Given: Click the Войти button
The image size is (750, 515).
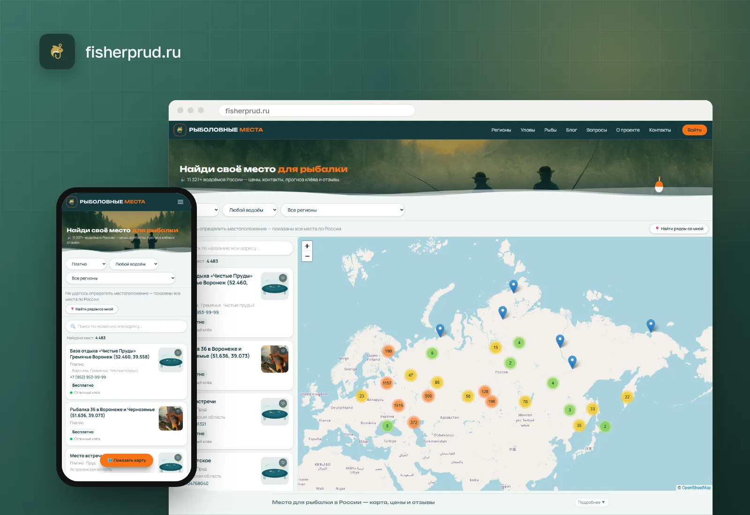Looking at the screenshot, I should (x=694, y=130).
